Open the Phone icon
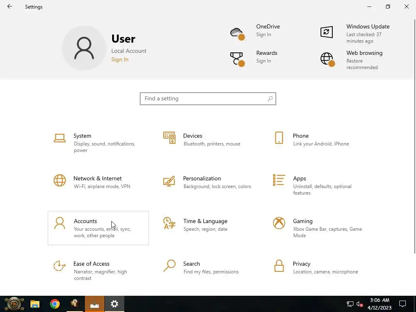416x312 pixels. [279, 138]
